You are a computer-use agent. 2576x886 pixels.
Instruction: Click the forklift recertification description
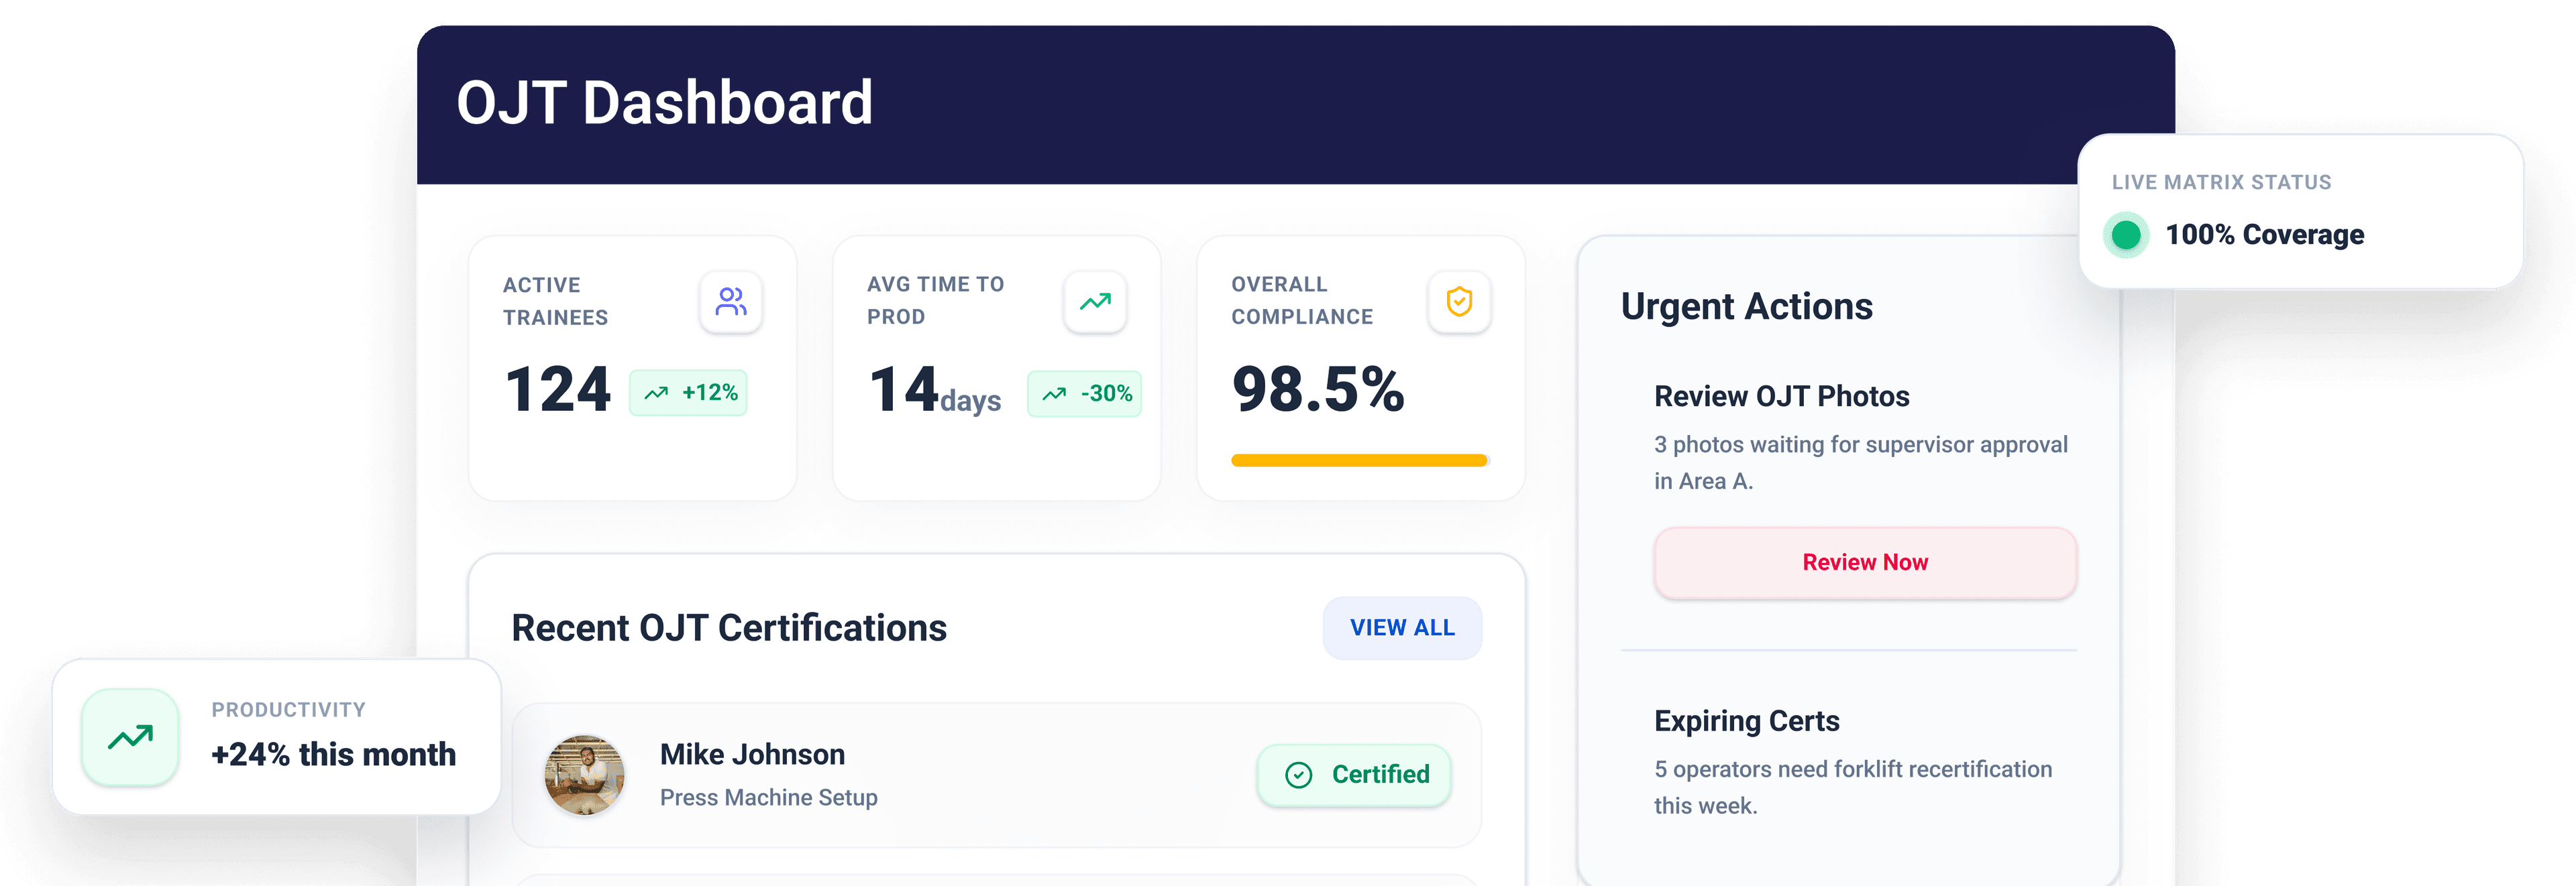(x=1853, y=787)
